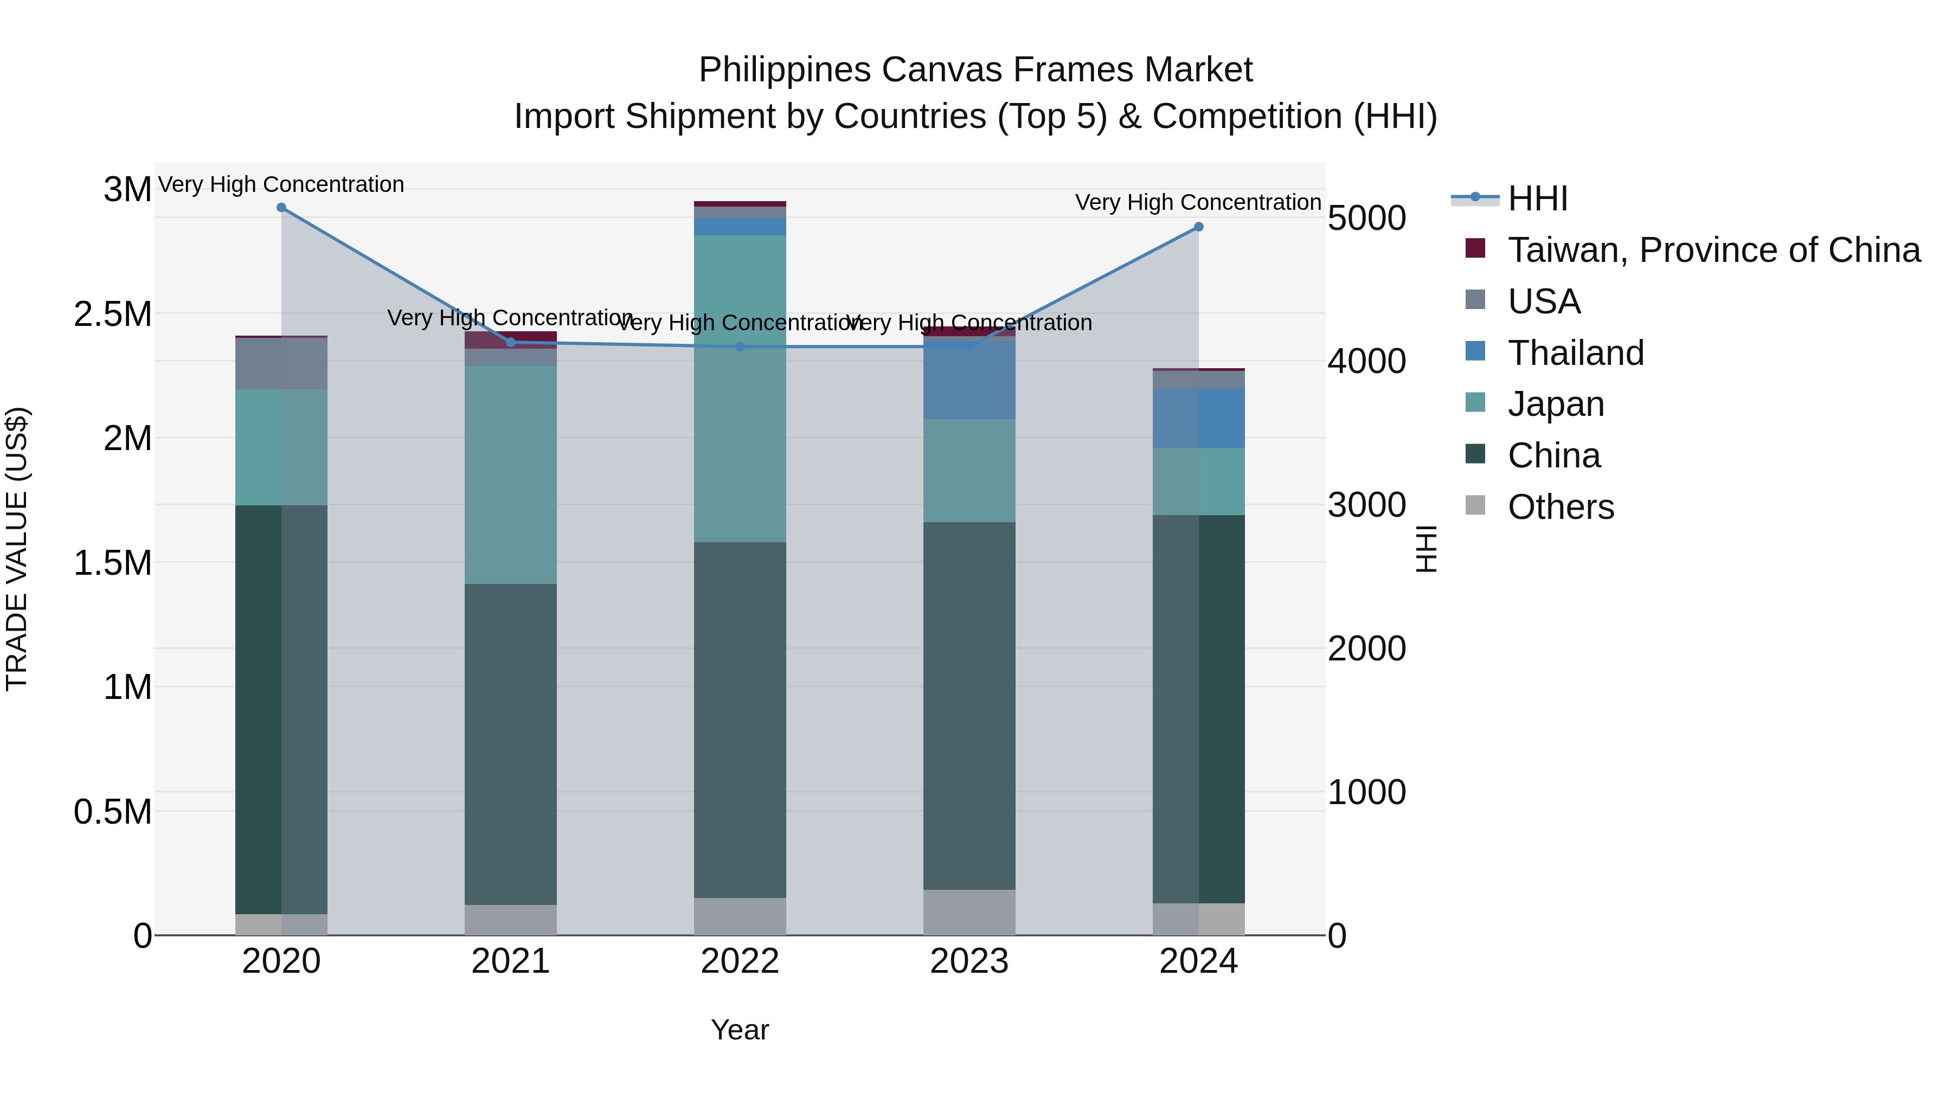Click the Taiwan maroon legend swatch
Image resolution: width=1952 pixels, height=1098 pixels.
(1475, 248)
